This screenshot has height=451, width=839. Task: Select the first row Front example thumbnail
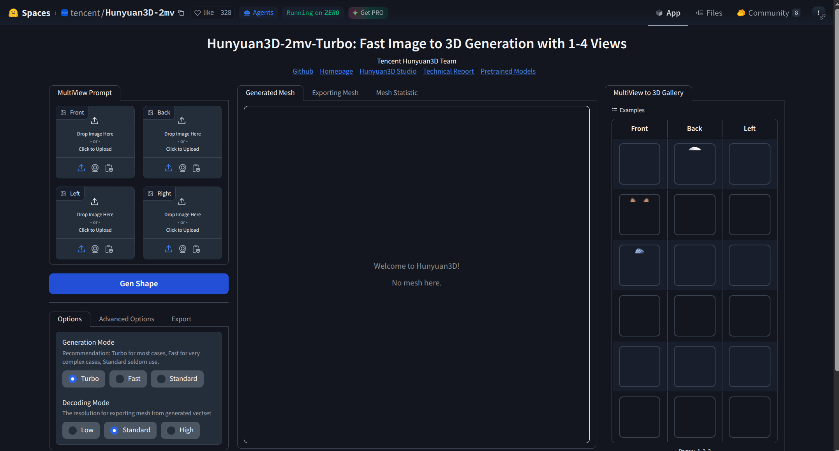point(640,164)
